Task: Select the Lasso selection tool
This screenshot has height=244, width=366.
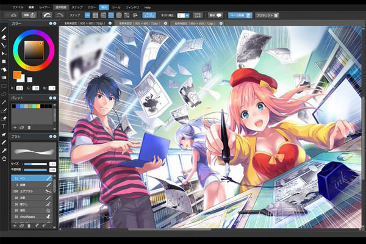Action: 4,94
